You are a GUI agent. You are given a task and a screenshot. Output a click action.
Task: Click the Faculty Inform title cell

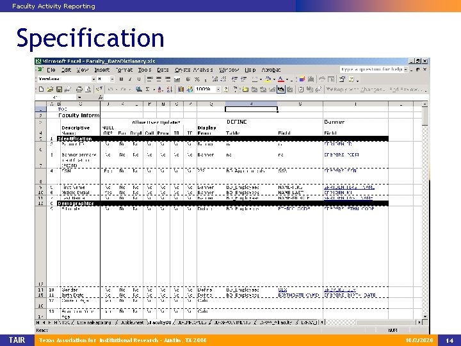point(79,115)
